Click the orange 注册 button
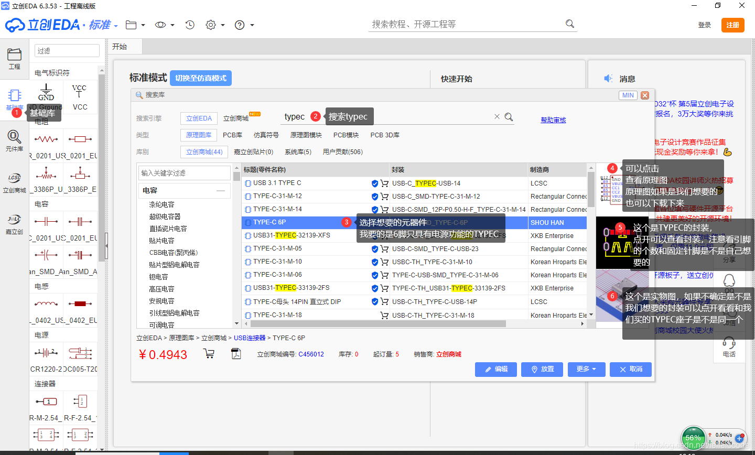The height and width of the screenshot is (455, 755). pos(732,25)
